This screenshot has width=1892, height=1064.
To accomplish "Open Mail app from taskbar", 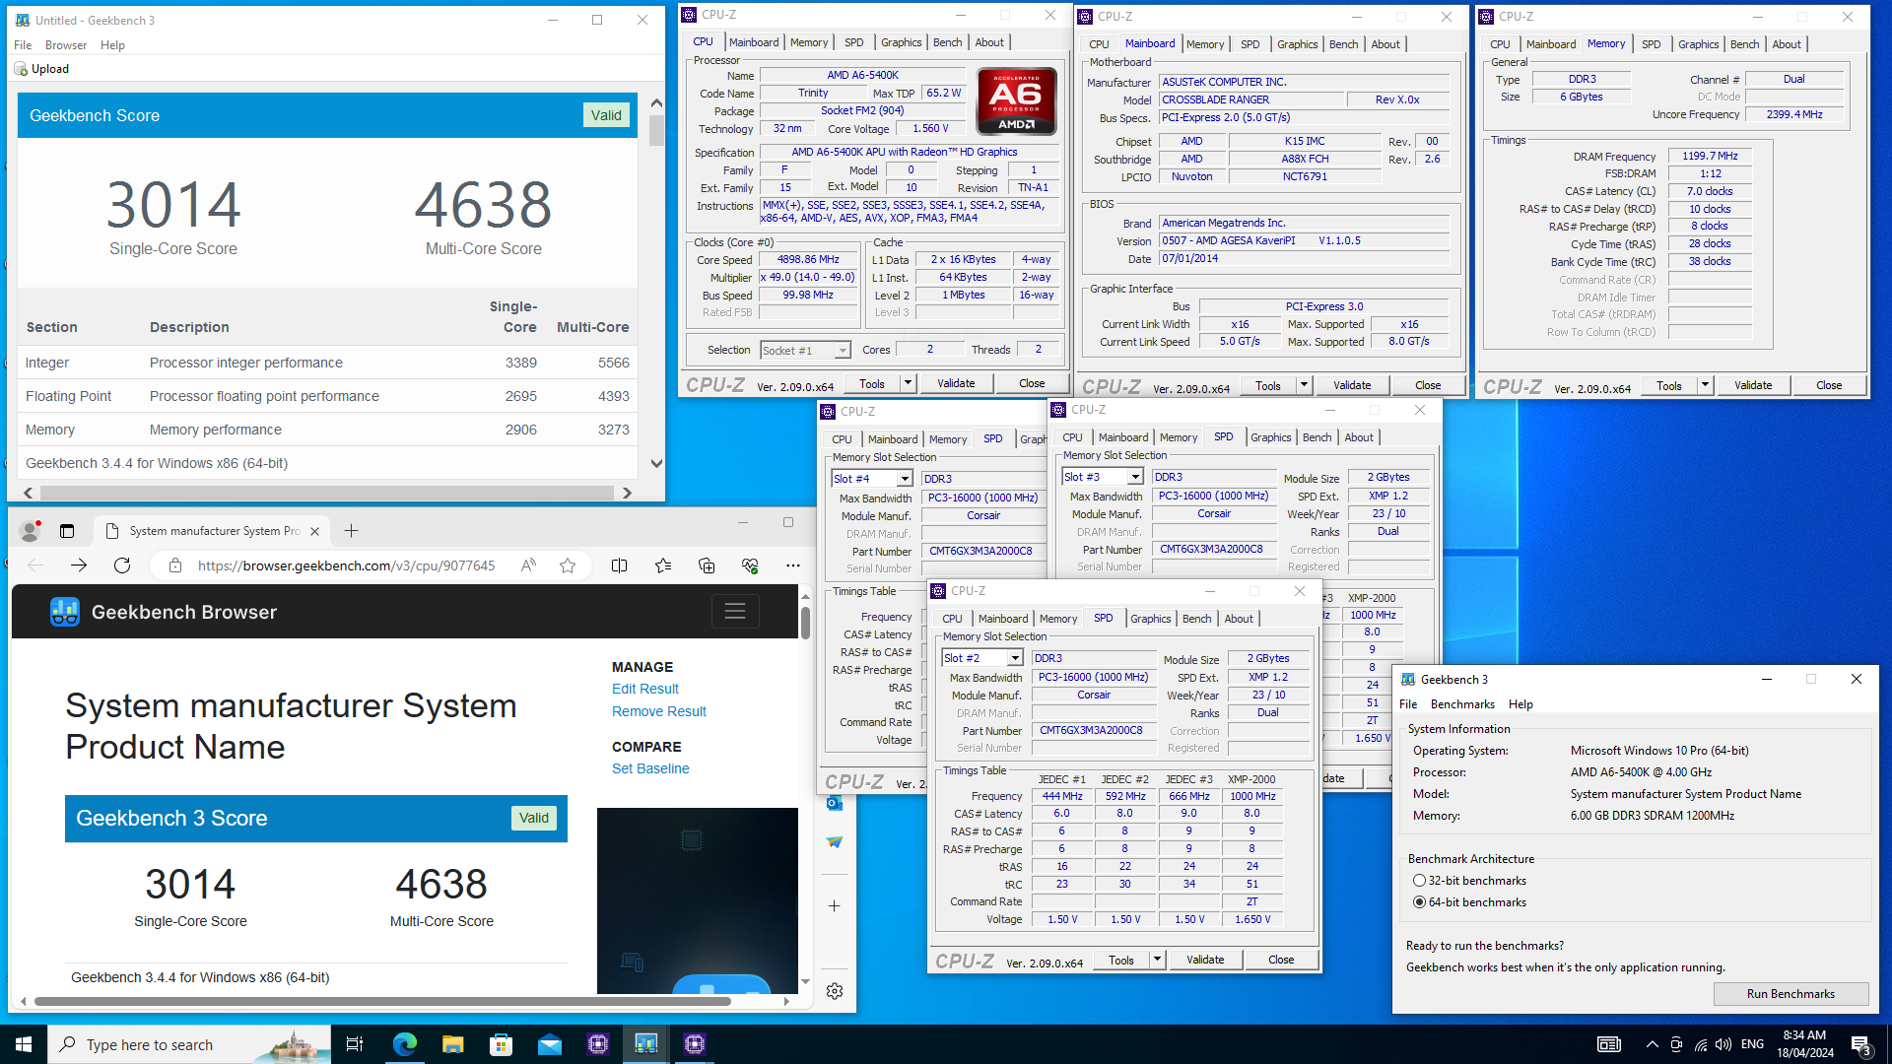I will [x=549, y=1044].
